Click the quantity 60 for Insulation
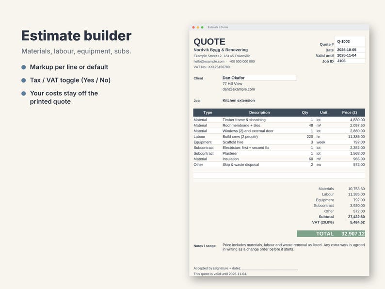The width and height of the screenshot is (385, 289). coord(311,159)
